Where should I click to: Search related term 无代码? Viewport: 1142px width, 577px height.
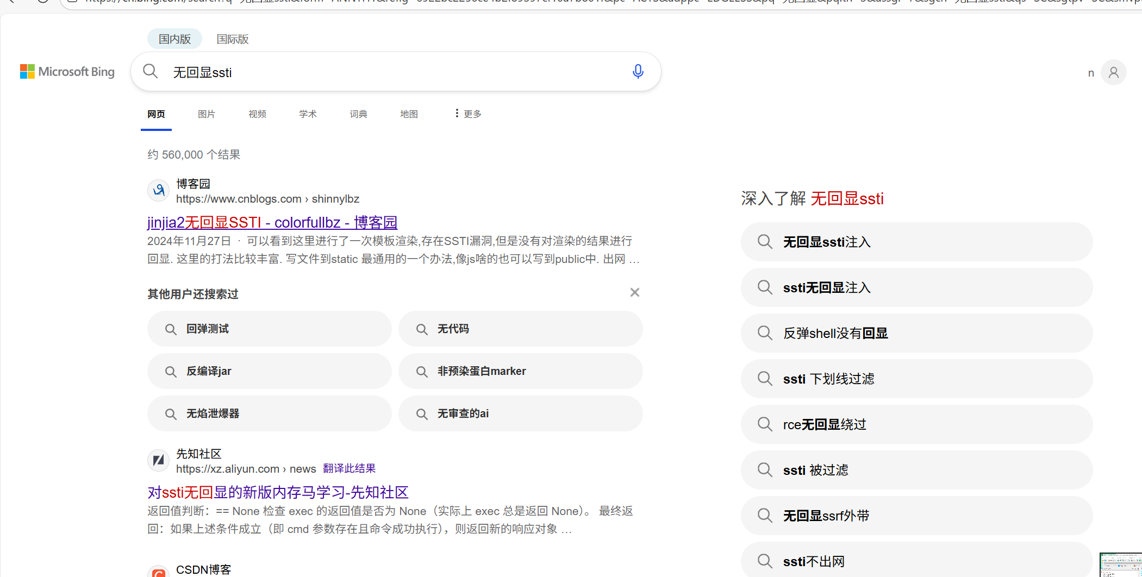point(520,329)
